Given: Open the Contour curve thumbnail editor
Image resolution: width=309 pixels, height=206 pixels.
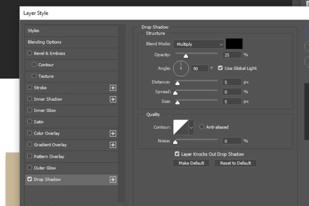Looking at the screenshot, I should click(x=181, y=127).
